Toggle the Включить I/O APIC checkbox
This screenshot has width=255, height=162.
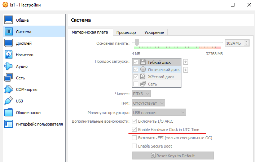135,121
